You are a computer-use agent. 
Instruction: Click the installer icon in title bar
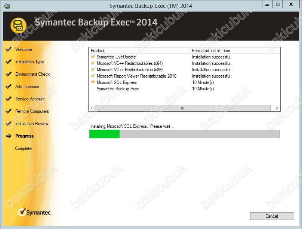point(7,6)
